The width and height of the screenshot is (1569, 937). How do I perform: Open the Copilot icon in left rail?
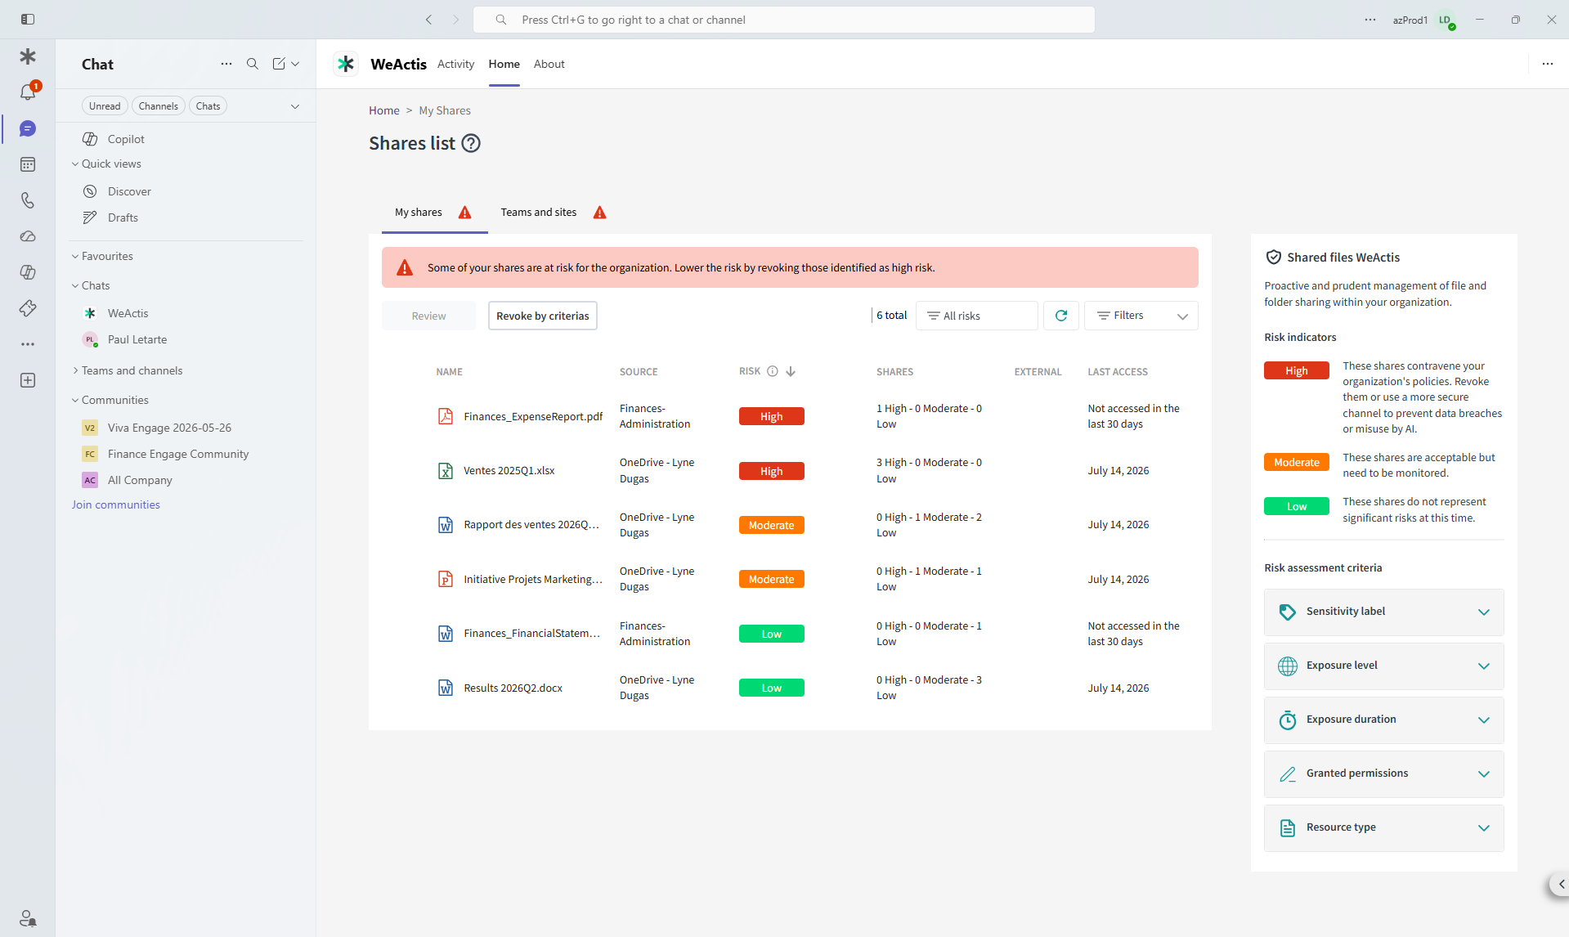pyautogui.click(x=28, y=272)
